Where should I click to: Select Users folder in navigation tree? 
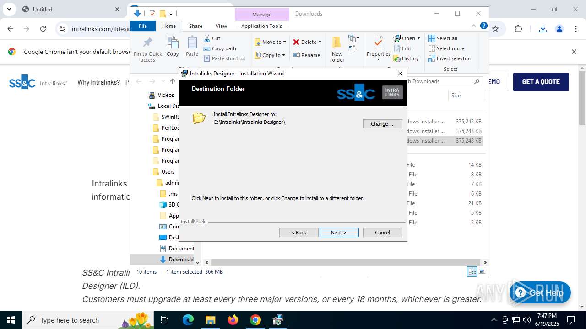pyautogui.click(x=168, y=172)
